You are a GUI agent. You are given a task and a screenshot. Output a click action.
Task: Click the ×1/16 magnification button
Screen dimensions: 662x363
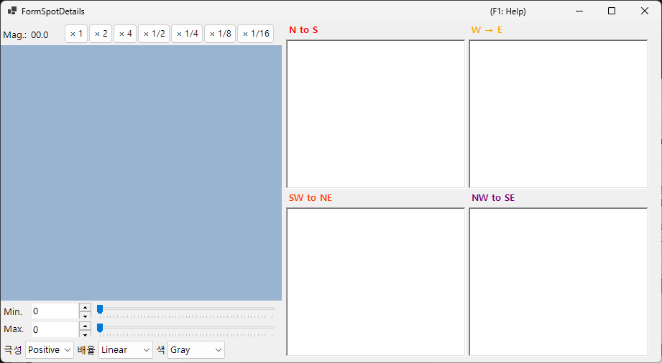[x=255, y=34]
